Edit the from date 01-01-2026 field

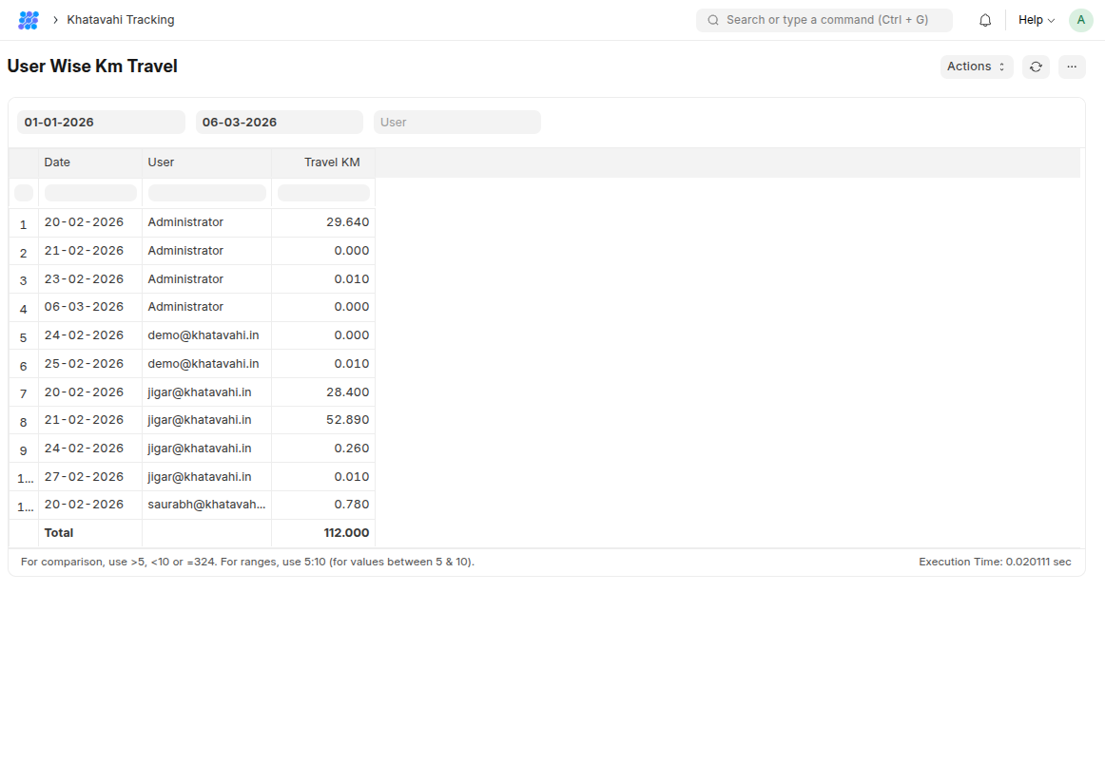(x=101, y=123)
